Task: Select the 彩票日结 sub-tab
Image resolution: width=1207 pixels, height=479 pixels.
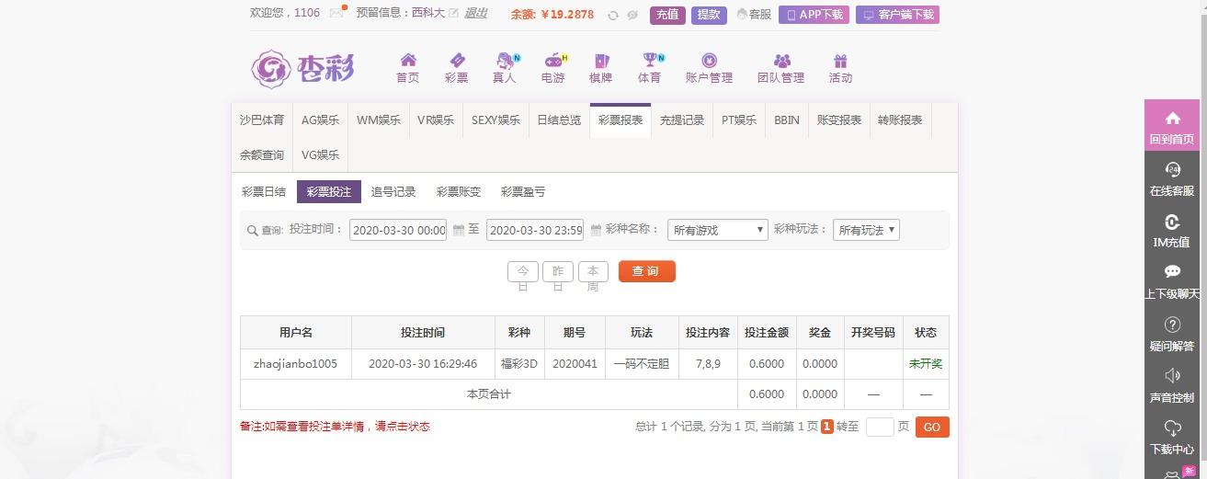Action: point(264,192)
